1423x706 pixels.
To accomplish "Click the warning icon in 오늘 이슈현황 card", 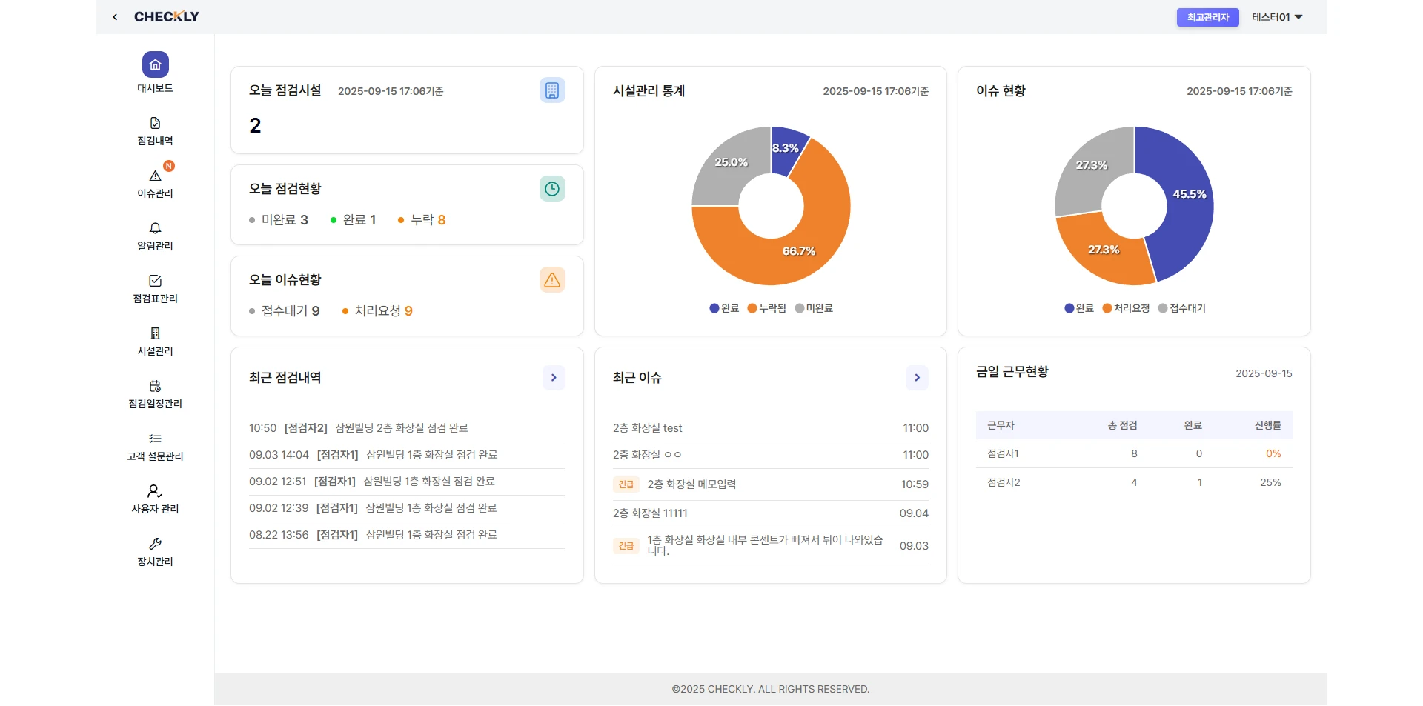I will click(x=552, y=280).
